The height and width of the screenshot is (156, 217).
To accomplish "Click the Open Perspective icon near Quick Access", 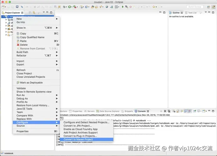I will click(209, 7).
